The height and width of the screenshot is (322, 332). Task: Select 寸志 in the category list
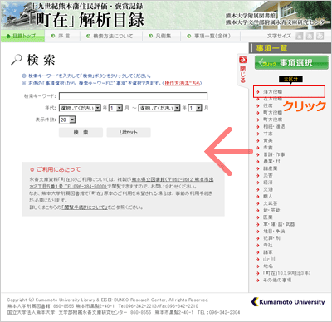(268, 134)
